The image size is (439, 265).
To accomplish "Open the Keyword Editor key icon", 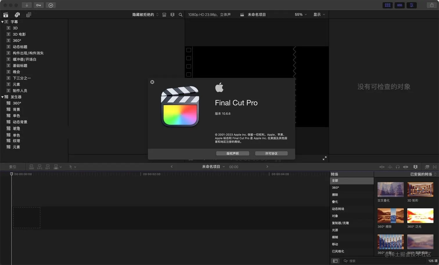I will pyautogui.click(x=39, y=5).
